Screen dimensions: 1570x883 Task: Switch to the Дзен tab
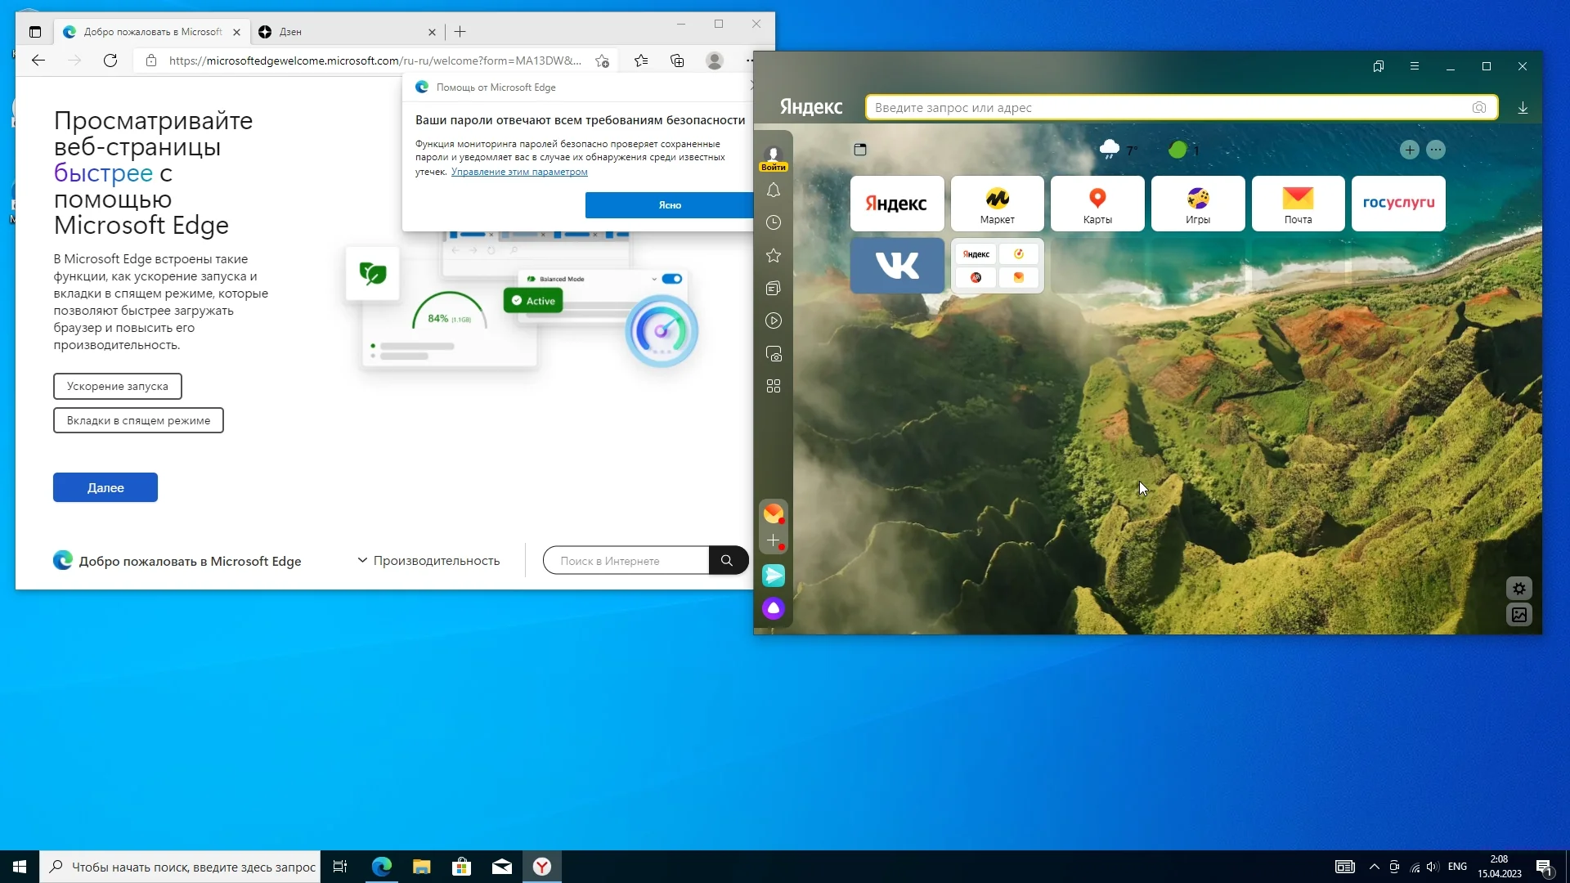coord(343,32)
